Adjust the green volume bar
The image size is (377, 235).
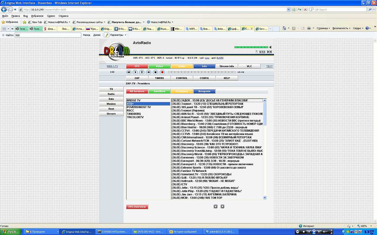[x=251, y=47]
